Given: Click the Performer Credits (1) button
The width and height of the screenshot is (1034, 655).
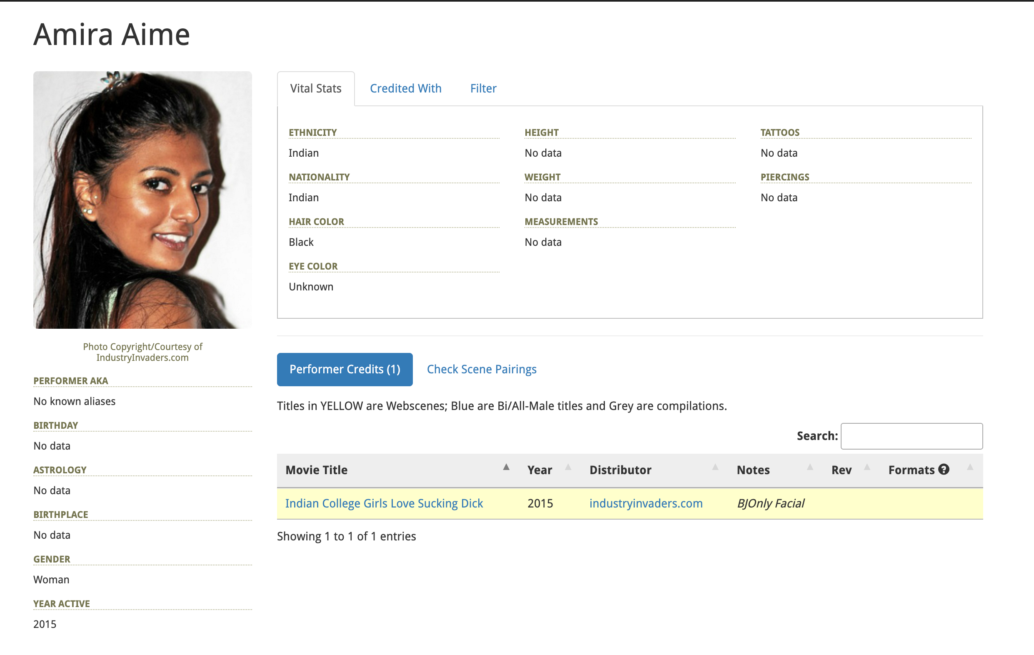Looking at the screenshot, I should click(345, 370).
